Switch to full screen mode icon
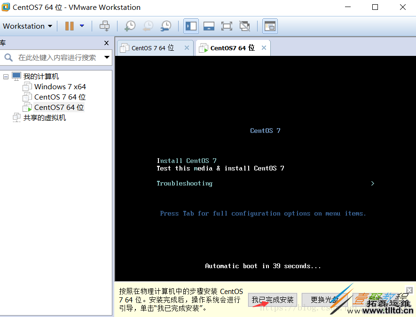Image resolution: width=416 pixels, height=317 pixels. tap(227, 26)
